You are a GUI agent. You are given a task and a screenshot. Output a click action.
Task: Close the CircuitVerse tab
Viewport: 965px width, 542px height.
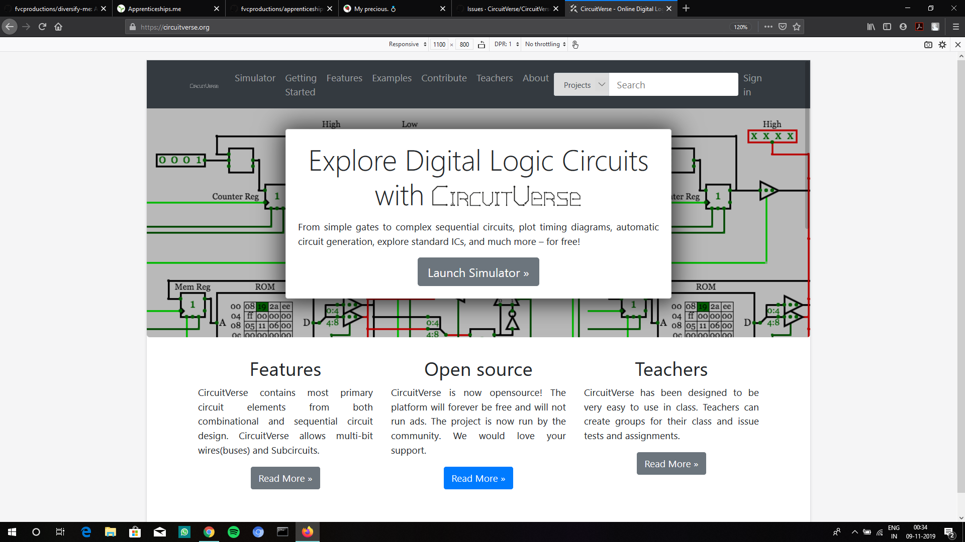[669, 9]
